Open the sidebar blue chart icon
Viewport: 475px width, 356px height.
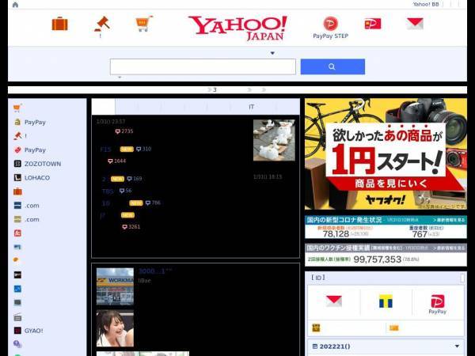(17, 289)
